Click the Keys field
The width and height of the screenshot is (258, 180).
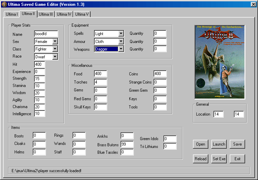(x=160, y=99)
